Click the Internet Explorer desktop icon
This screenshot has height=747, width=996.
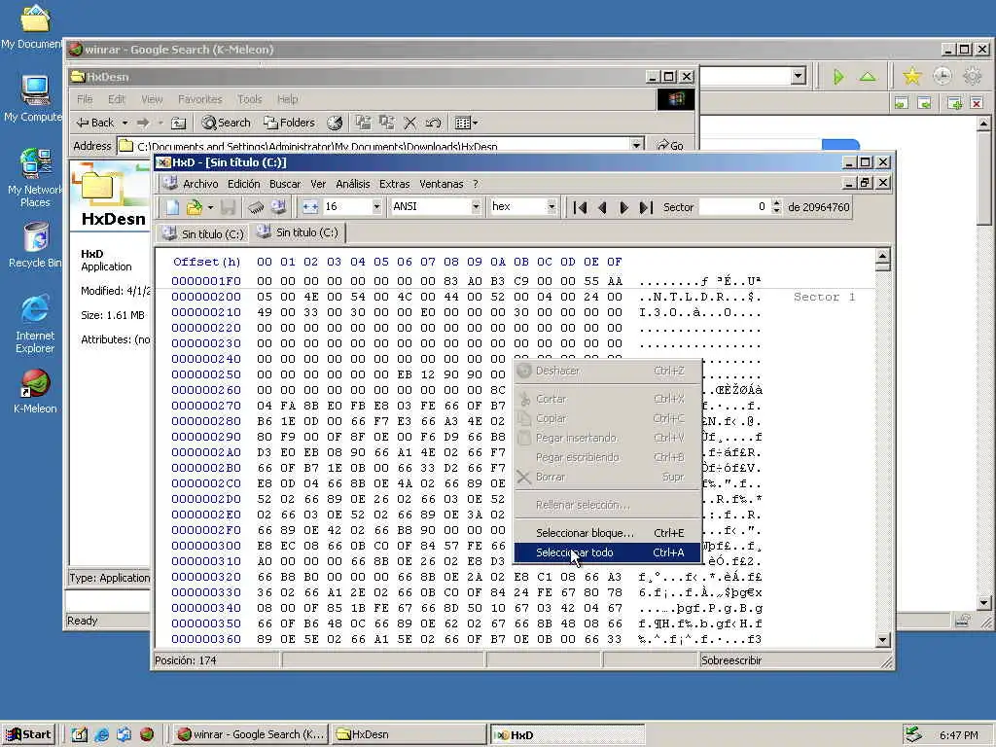pos(35,324)
